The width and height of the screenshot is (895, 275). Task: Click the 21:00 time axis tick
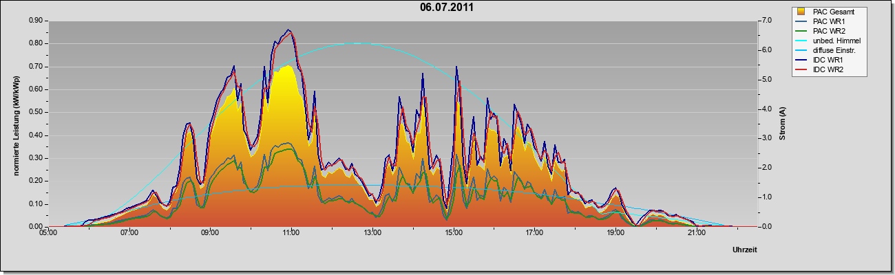click(697, 233)
